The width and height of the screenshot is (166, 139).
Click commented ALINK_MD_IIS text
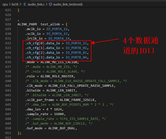click(58, 67)
